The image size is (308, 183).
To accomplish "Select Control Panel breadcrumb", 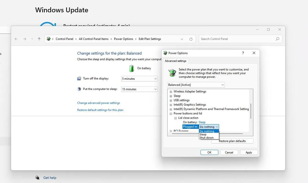I will click(x=64, y=39).
